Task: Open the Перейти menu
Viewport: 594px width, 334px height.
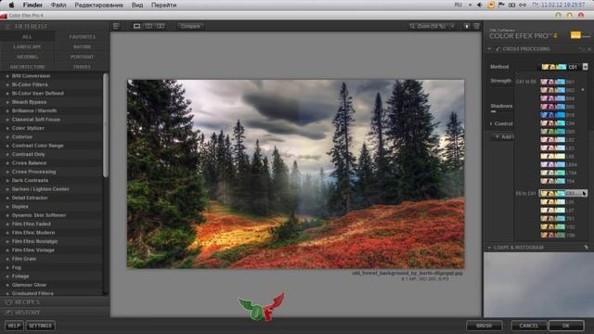Action: click(x=163, y=5)
